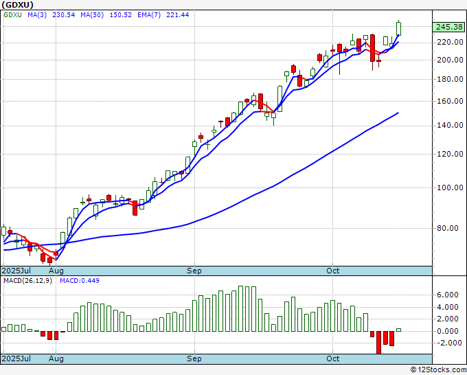The image size is (467, 375).
Task: Click the Oct label on MACD axis
Action: (332, 359)
